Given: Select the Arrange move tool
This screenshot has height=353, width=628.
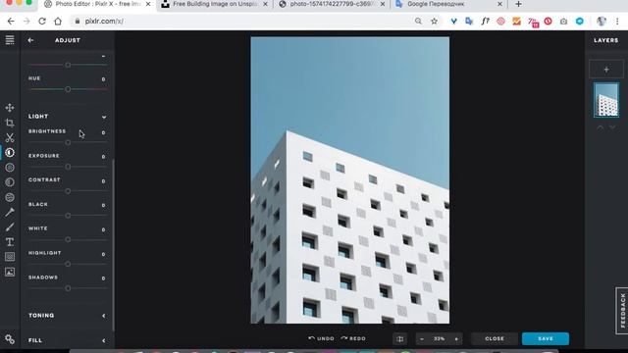Looking at the screenshot, I should (x=10, y=108).
